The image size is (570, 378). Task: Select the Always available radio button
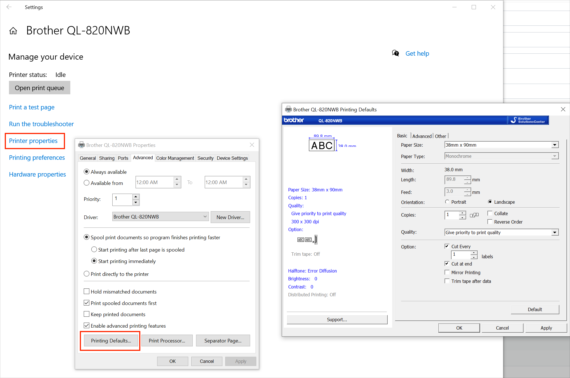(x=87, y=172)
